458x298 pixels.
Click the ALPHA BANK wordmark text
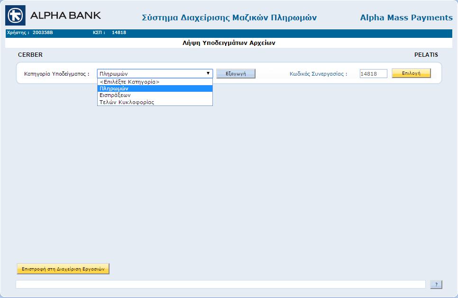tap(65, 16)
